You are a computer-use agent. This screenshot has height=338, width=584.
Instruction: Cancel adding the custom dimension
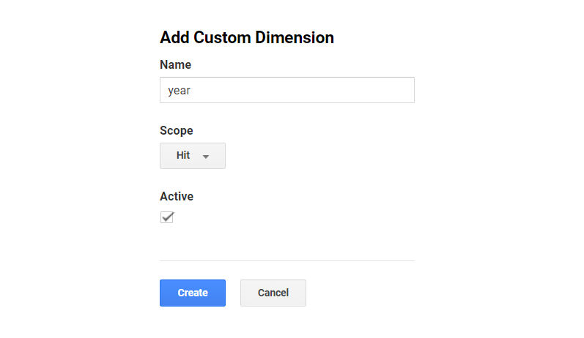click(x=273, y=293)
